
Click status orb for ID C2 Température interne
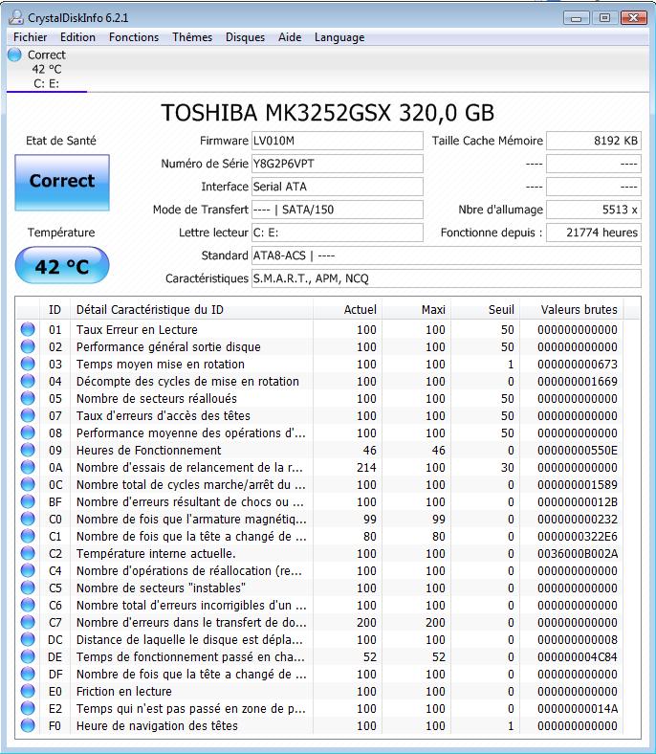point(28,553)
